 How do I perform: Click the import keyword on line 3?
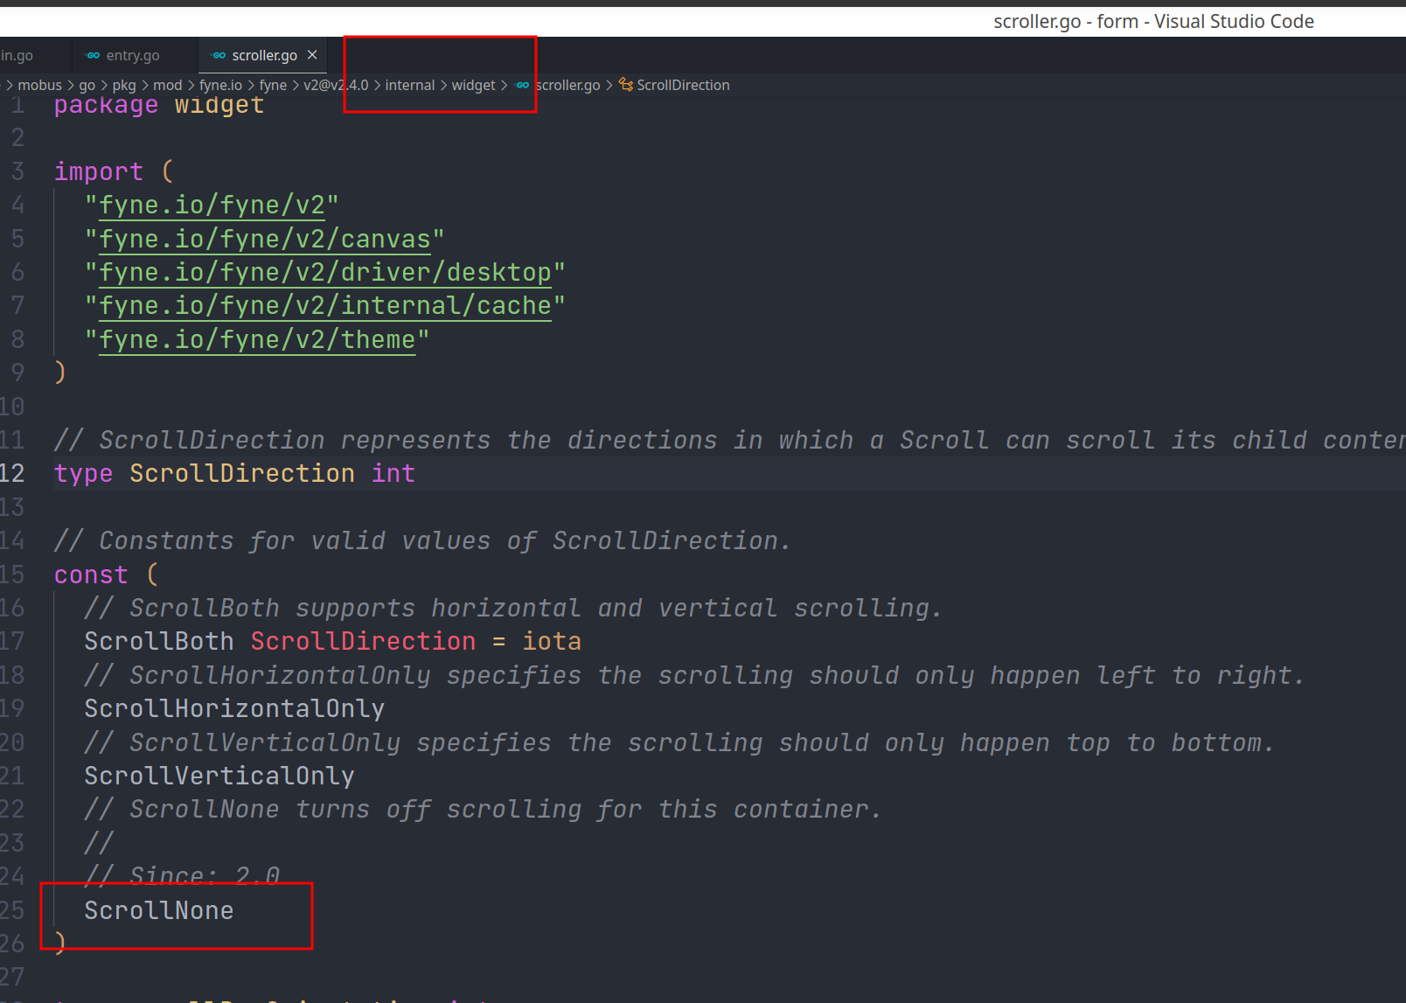[x=99, y=172]
